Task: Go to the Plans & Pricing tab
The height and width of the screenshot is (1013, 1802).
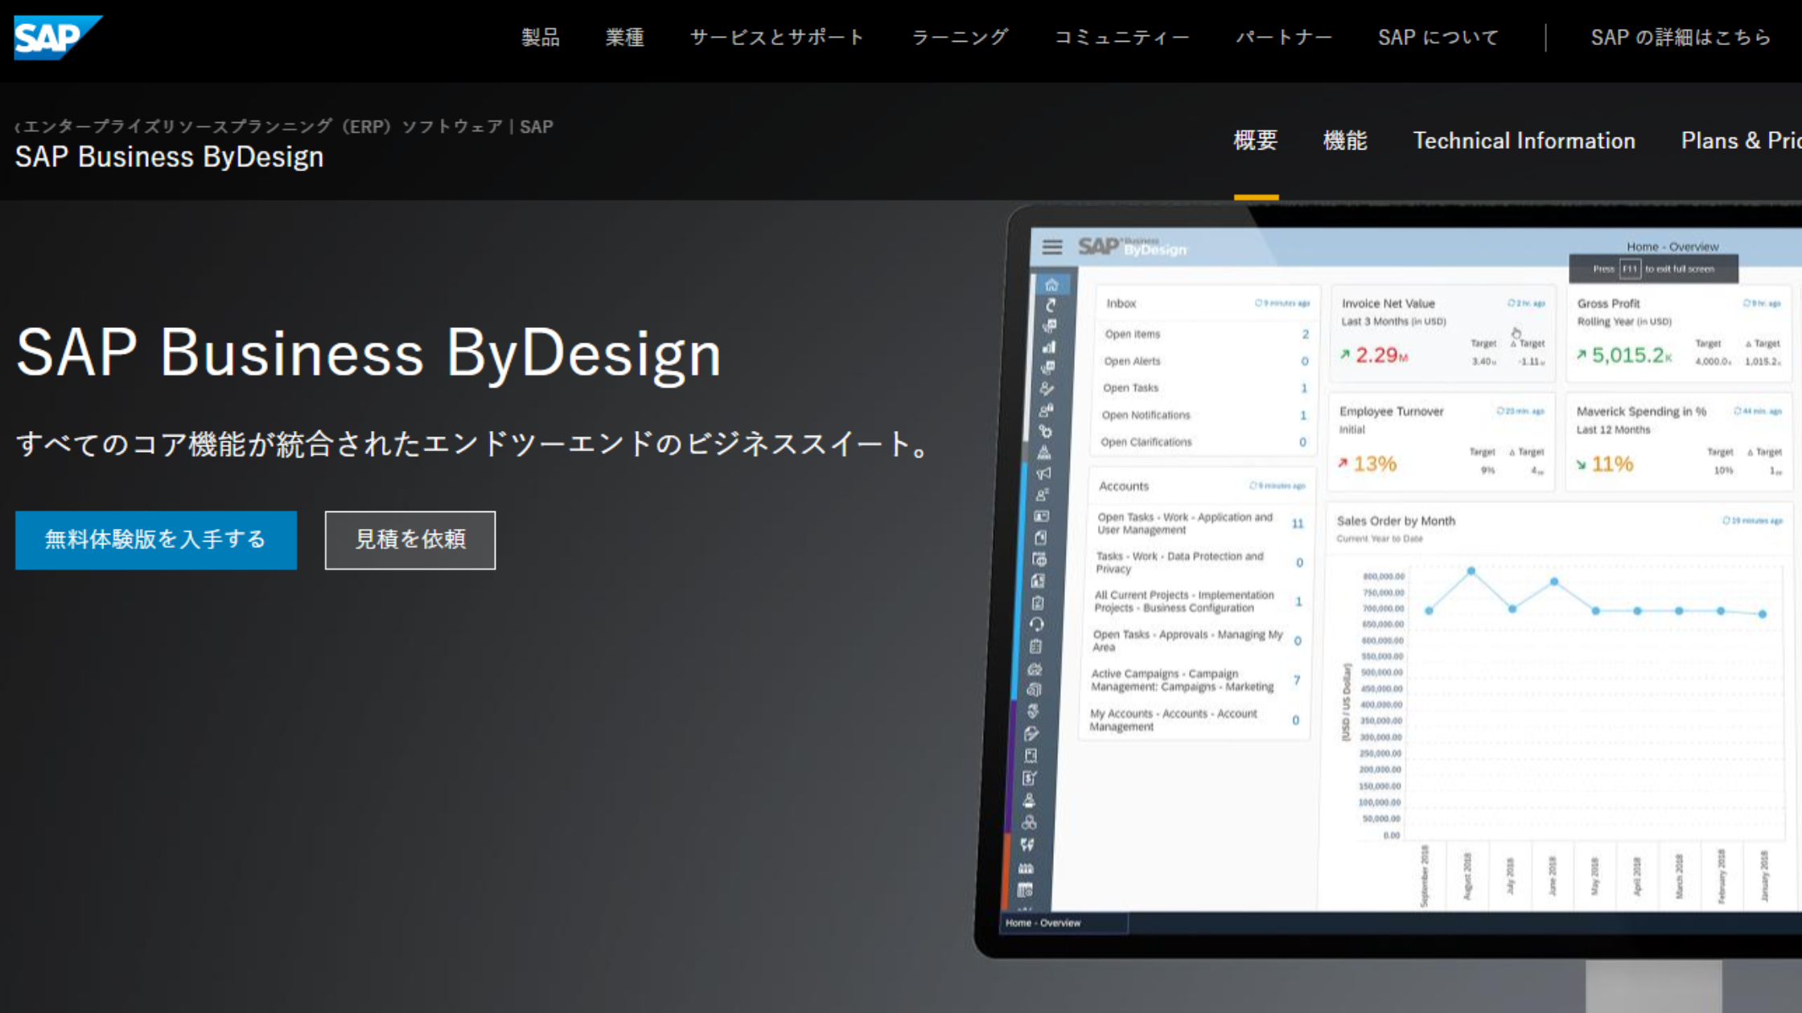Action: point(1741,141)
